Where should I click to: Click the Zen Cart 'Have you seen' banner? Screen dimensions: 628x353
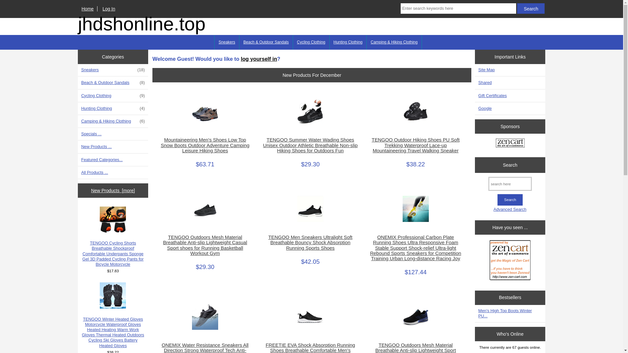pyautogui.click(x=510, y=260)
